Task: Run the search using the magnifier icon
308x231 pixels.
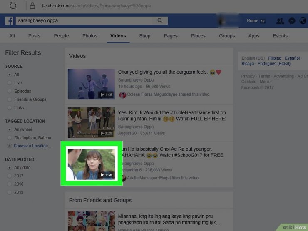Action: tap(160, 20)
